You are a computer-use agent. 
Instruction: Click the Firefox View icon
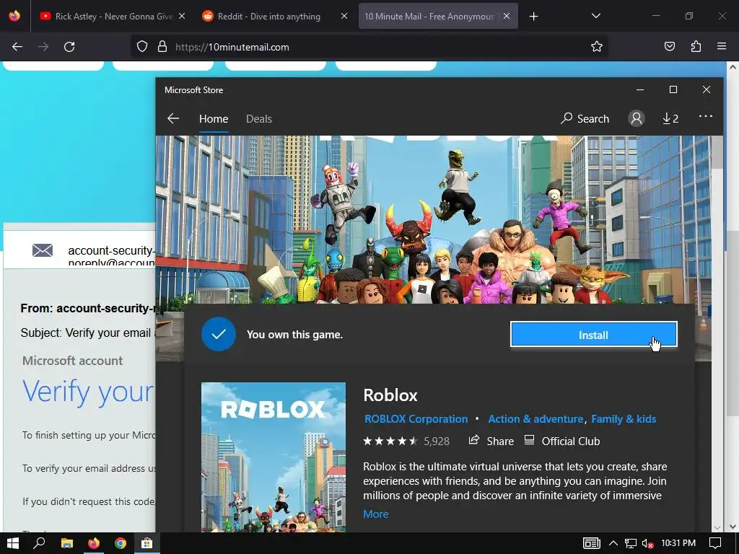click(x=14, y=16)
